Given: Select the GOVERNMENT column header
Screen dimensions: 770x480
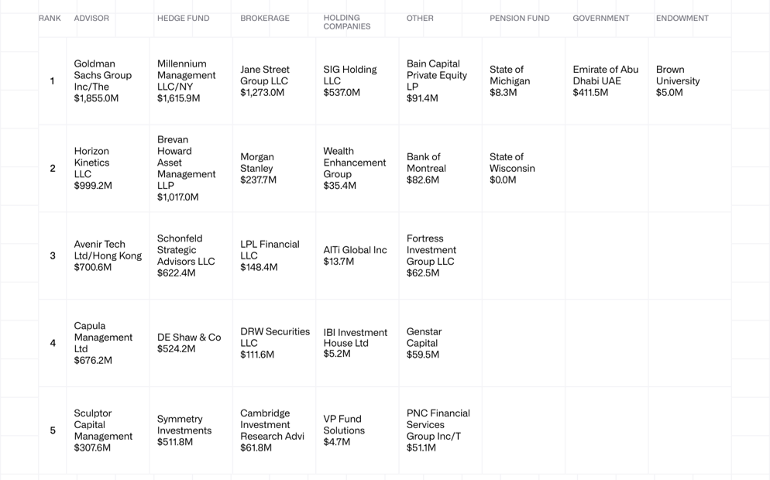Looking at the screenshot, I should (600, 19).
